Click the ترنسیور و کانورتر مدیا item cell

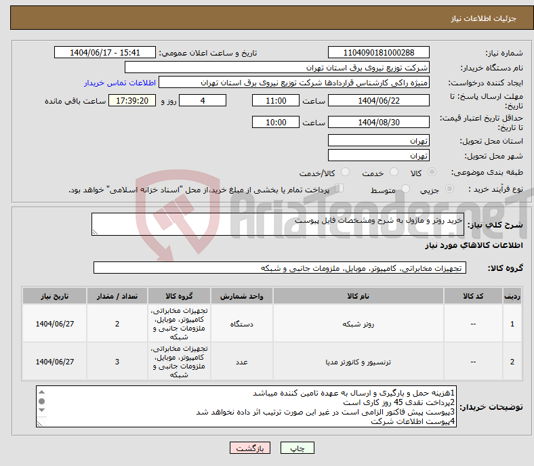pyautogui.click(x=358, y=362)
